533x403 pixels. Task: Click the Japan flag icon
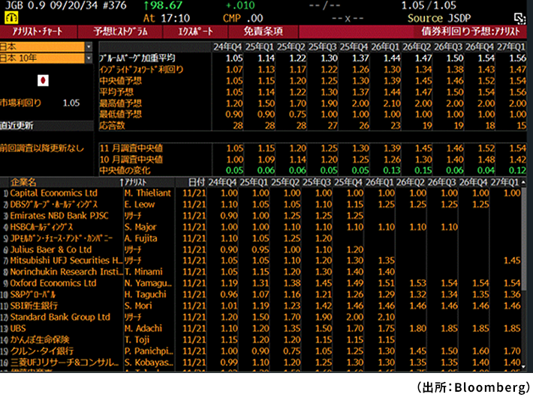43,80
